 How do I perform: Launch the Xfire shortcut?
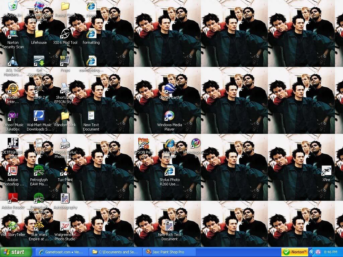326,171
